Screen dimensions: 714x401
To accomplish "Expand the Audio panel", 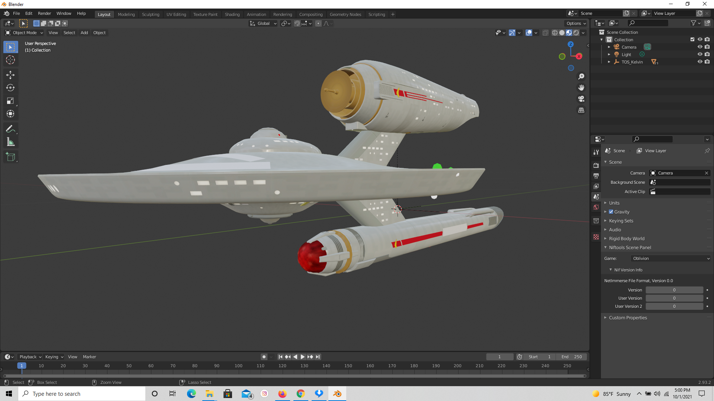I will (x=615, y=229).
